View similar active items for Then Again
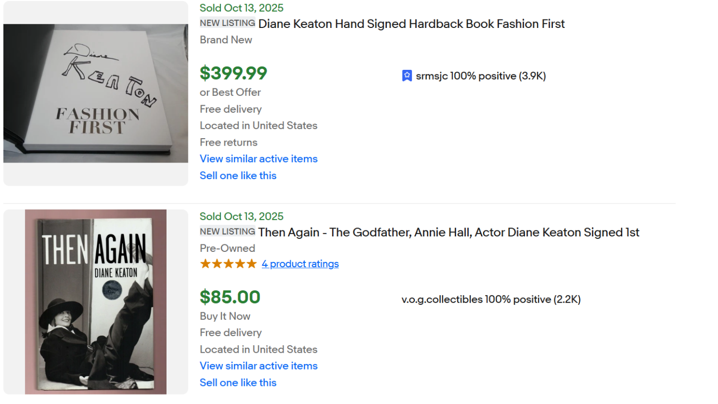Viewport: 718px width, 404px height. coord(259,366)
